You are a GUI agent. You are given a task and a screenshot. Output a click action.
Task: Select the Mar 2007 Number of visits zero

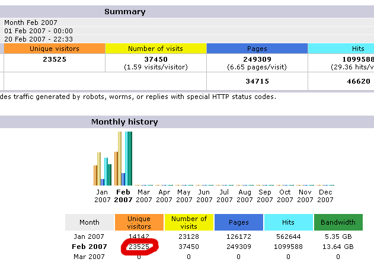pyautogui.click(x=188, y=257)
